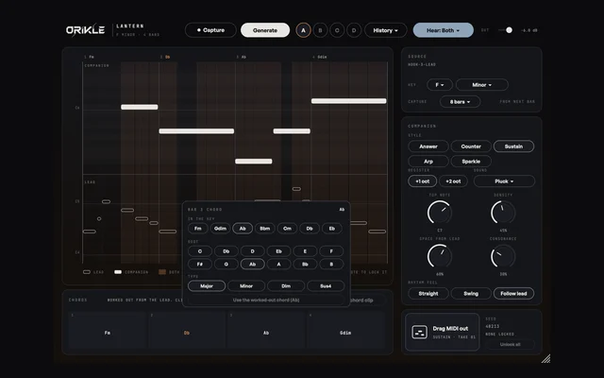The image size is (604, 378).
Task: Click bar 4 Gdim timeline marker
Action: click(320, 57)
